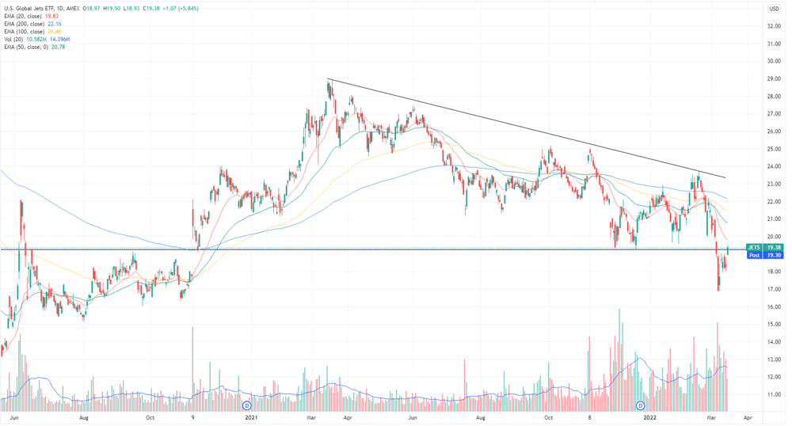
Task: Click the 2021 time axis label
Action: pyautogui.click(x=251, y=417)
